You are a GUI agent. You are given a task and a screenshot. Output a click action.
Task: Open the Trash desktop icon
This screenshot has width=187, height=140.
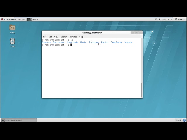12,43
